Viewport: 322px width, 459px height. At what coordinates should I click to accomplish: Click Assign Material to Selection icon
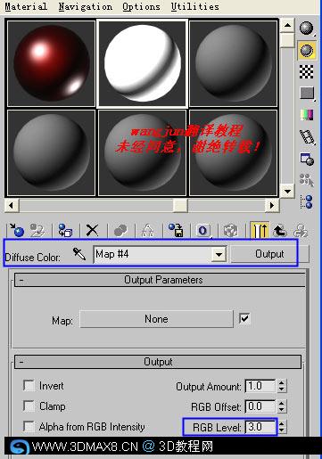[x=65, y=231]
